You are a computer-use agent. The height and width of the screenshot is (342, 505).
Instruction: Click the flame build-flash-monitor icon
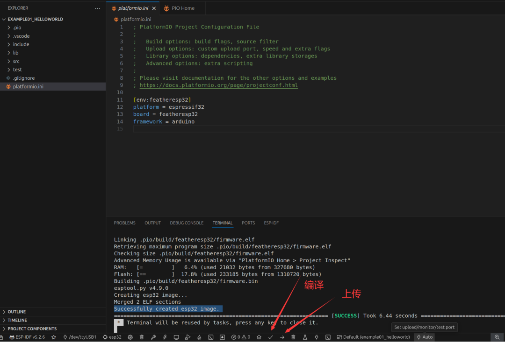[199, 337]
